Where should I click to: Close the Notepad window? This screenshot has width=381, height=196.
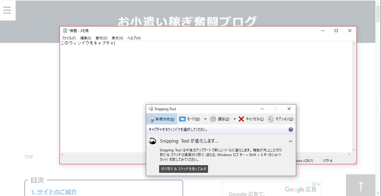[x=350, y=31]
